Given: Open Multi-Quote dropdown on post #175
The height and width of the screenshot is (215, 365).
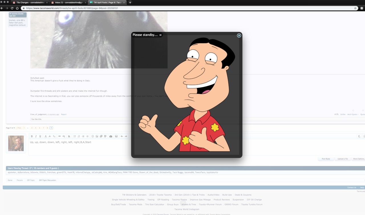Looking at the screenshot, I should (353, 114).
